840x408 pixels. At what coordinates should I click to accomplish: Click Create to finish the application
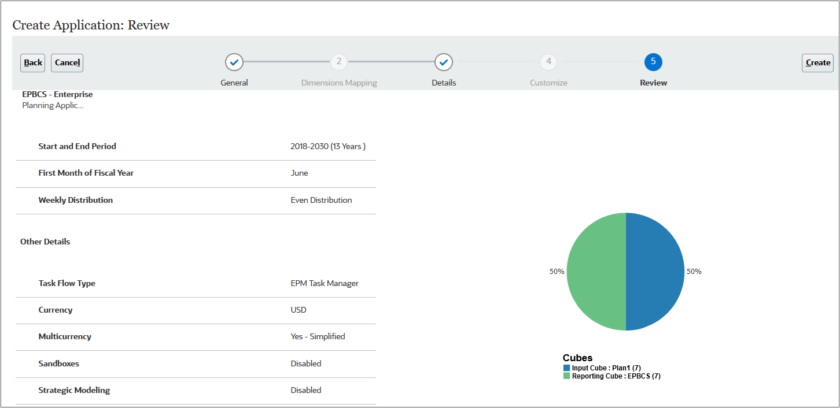coord(817,62)
